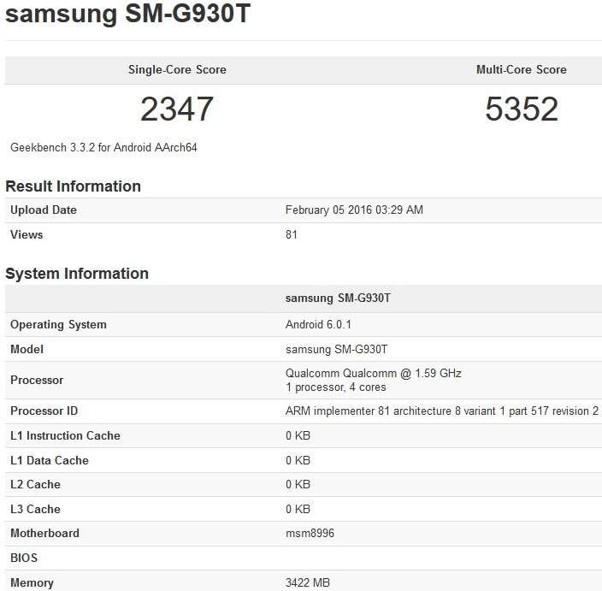Select the 'Model' row label
602x591 pixels.
pyautogui.click(x=27, y=350)
